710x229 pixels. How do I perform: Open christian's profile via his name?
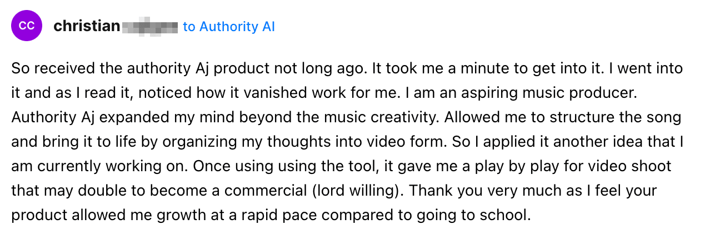tap(87, 26)
